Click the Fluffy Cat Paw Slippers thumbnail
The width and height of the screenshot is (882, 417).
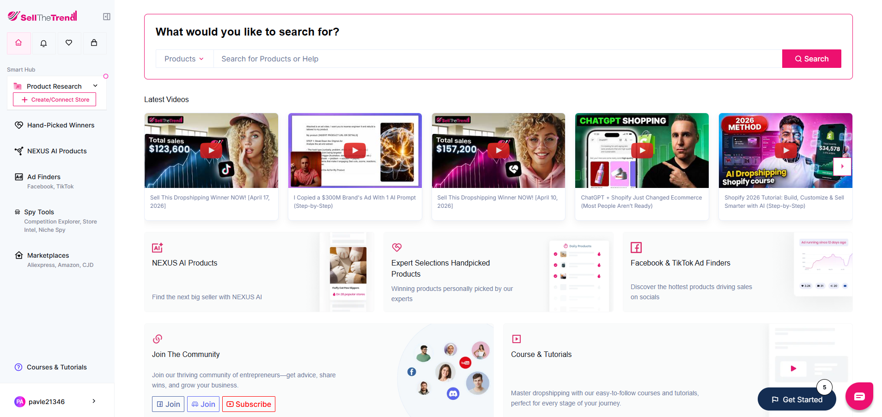click(x=348, y=265)
